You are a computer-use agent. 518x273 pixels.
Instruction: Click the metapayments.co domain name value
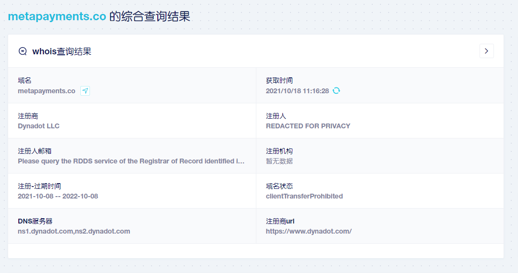click(x=47, y=91)
